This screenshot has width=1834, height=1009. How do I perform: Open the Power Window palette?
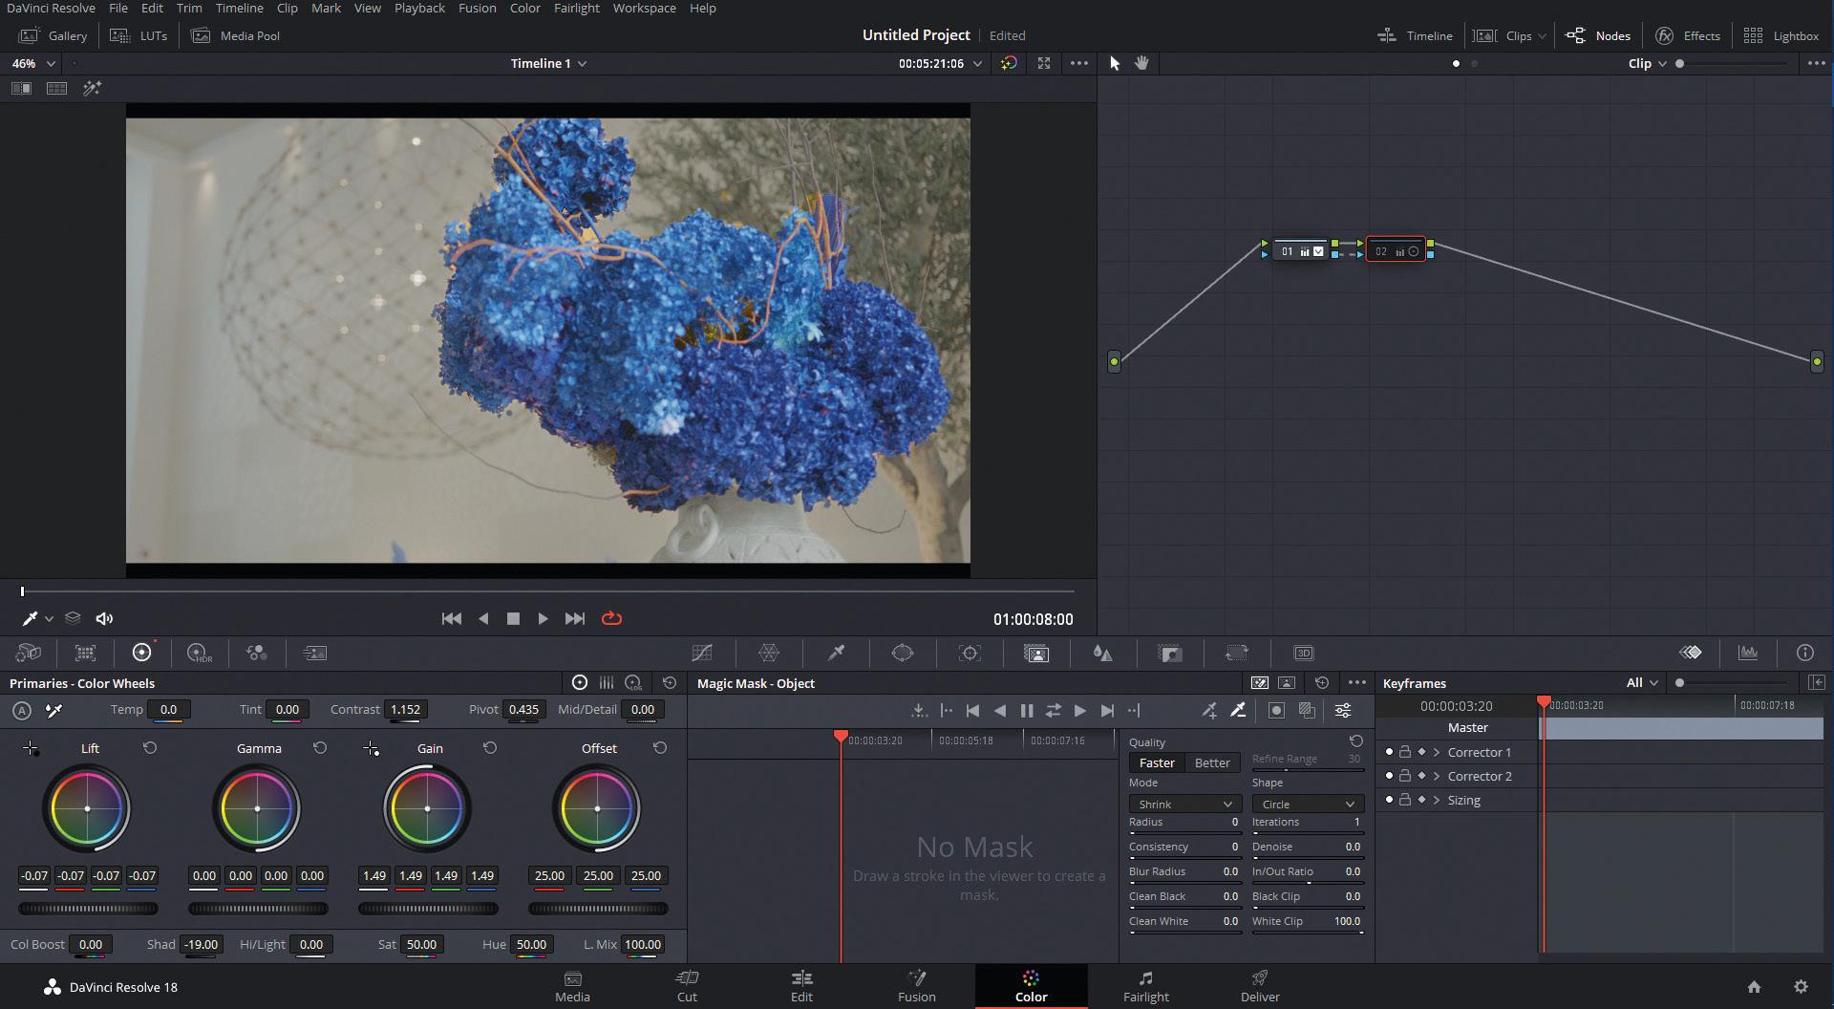point(903,654)
